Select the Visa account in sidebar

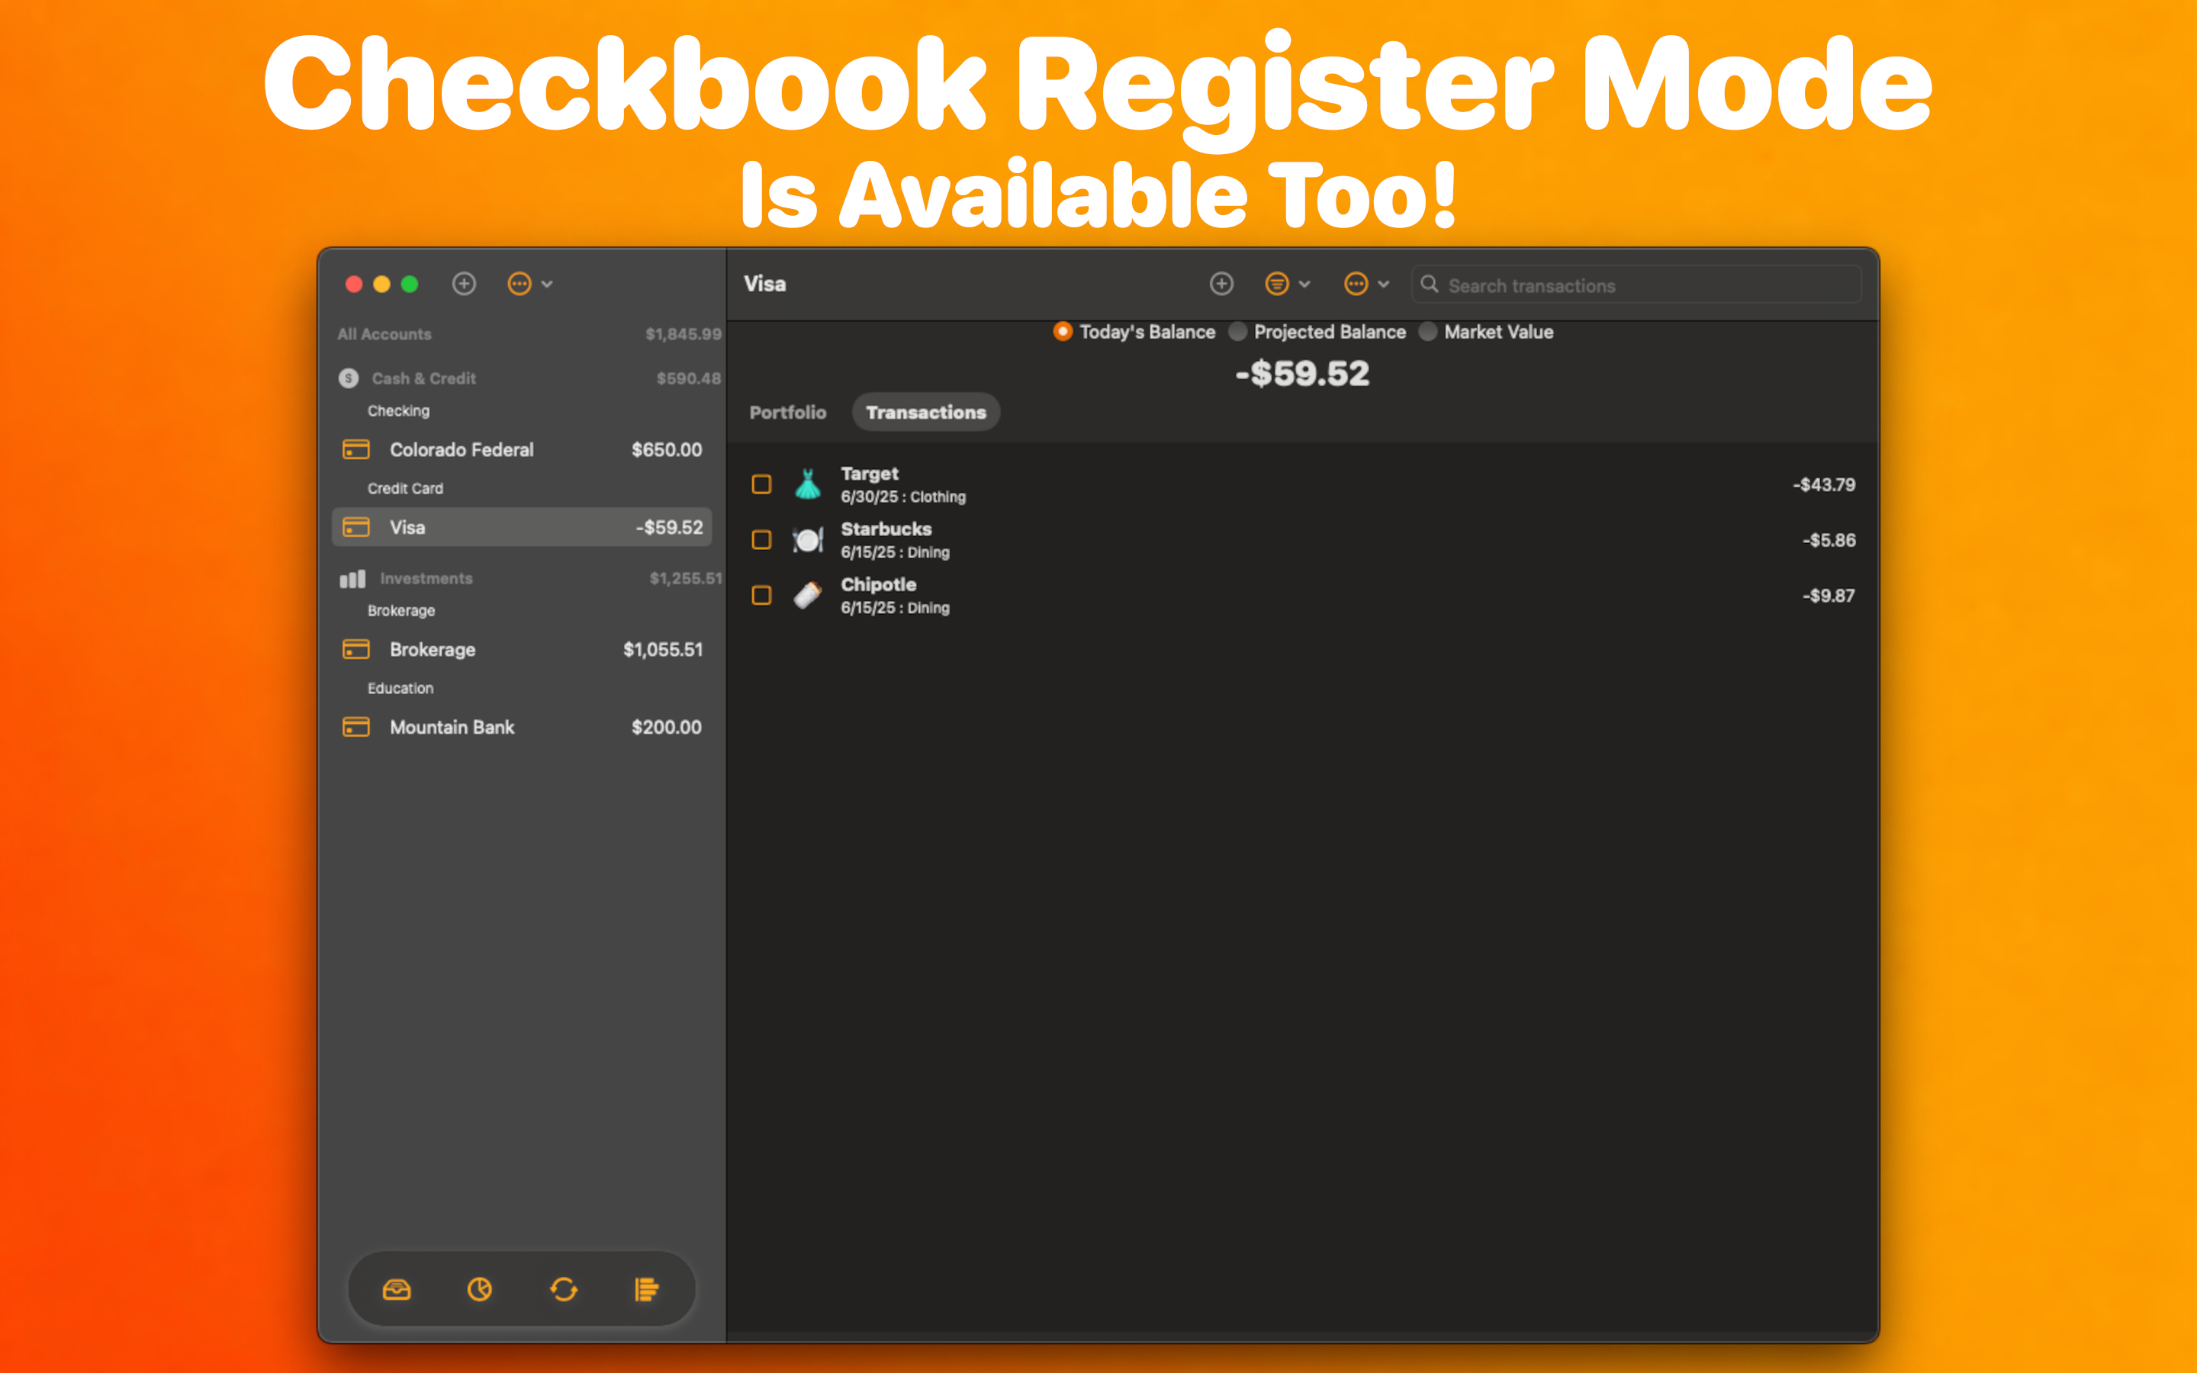coord(522,528)
